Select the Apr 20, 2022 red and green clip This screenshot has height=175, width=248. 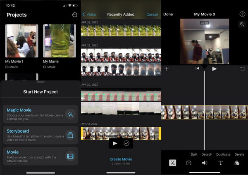coord(121,95)
